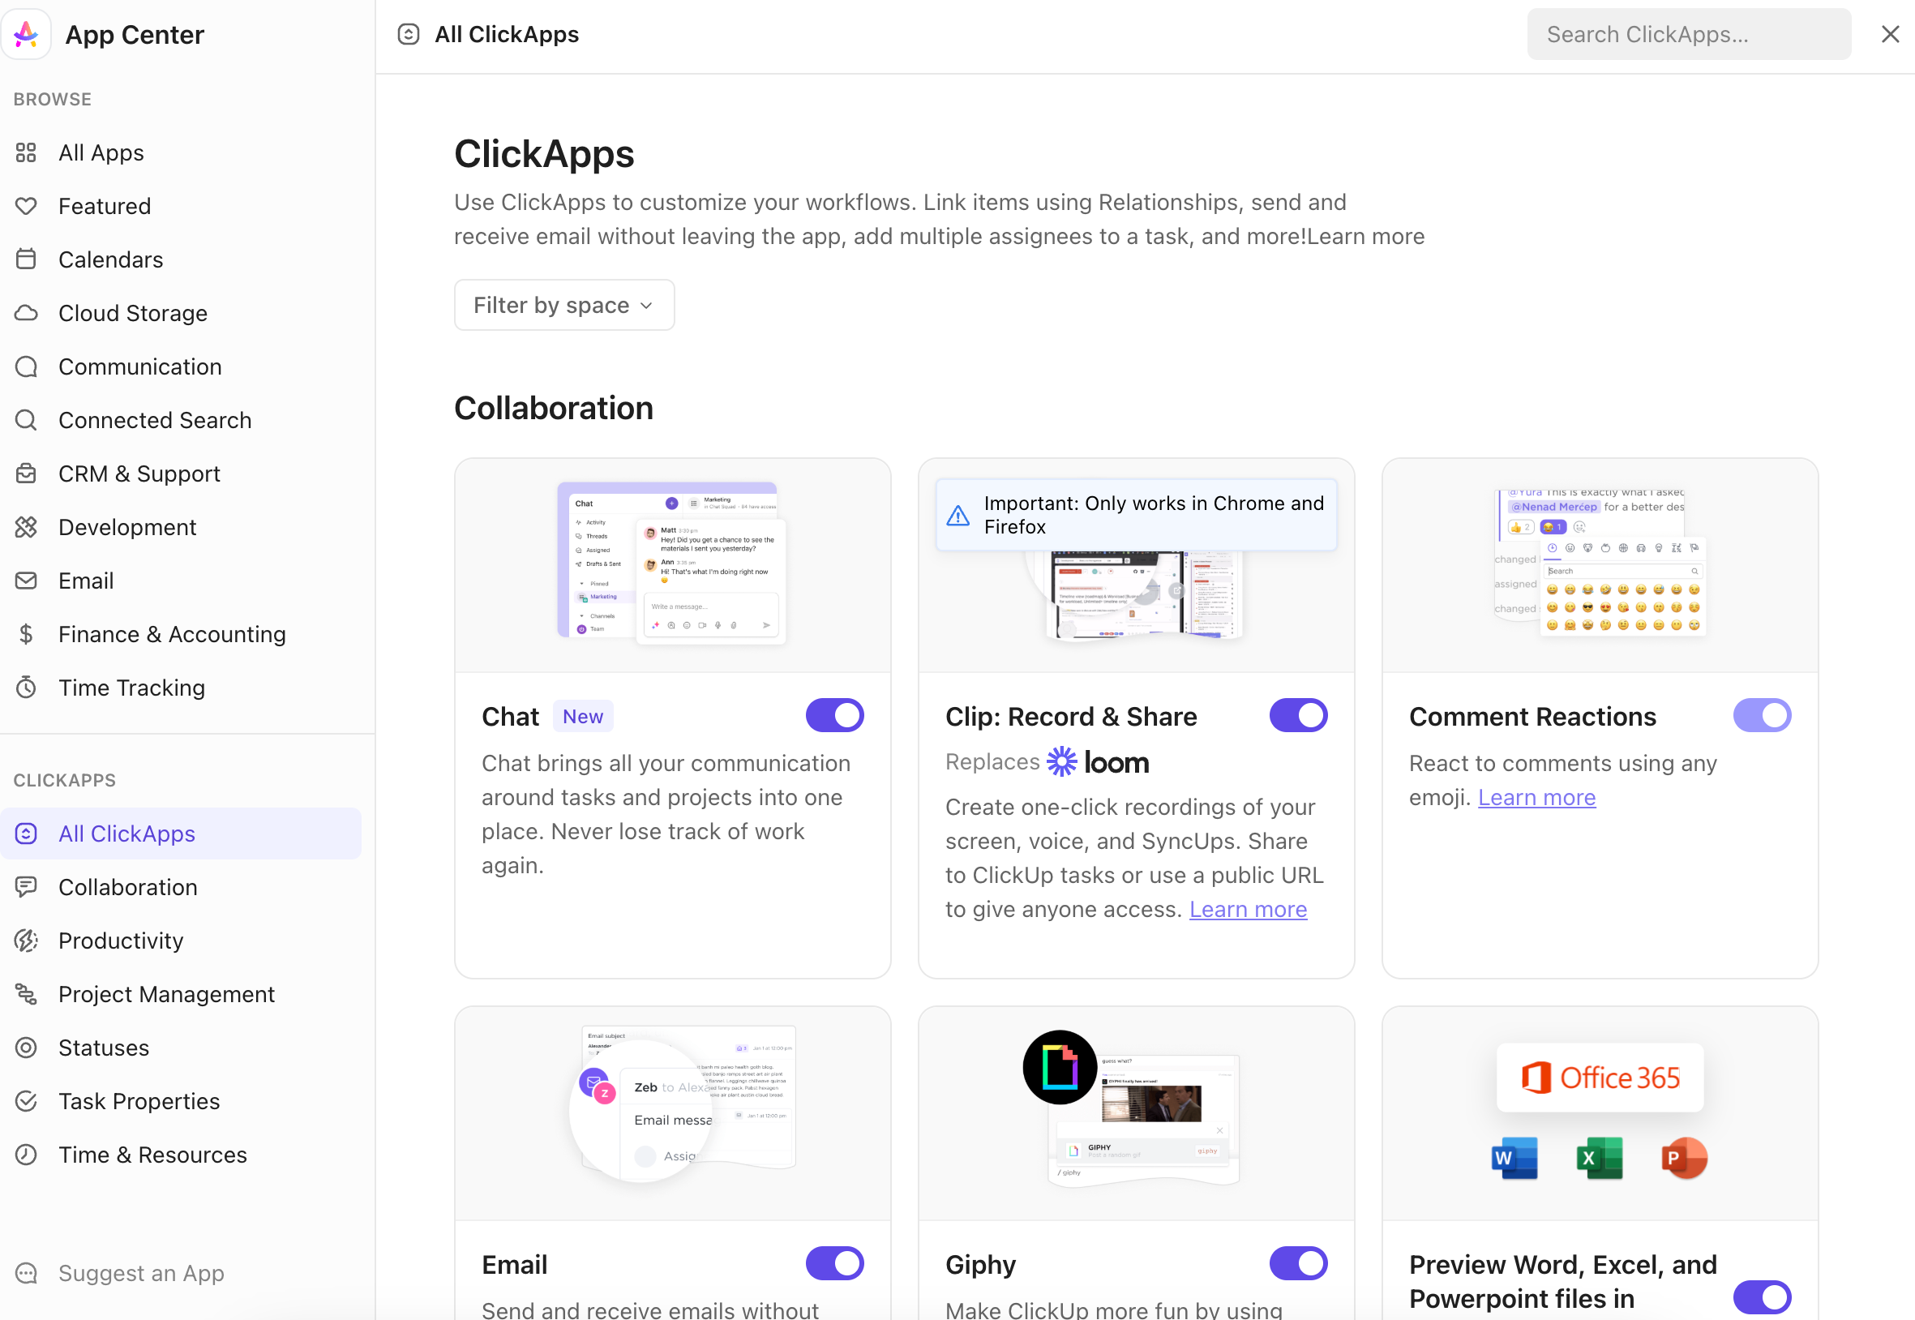The height and width of the screenshot is (1320, 1915).
Task: Click the All Apps grid icon
Action: (x=27, y=153)
